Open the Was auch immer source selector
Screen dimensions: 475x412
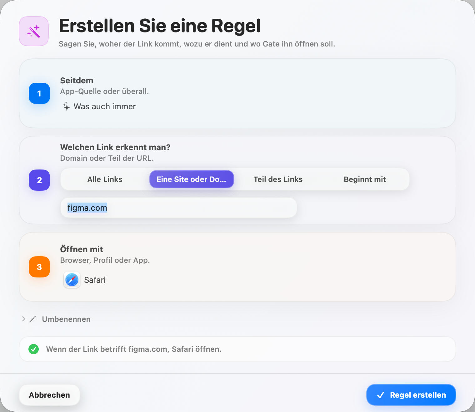(99, 106)
